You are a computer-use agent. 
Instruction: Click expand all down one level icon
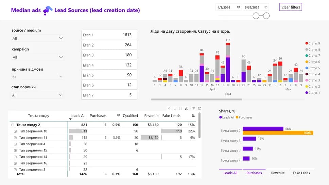pyautogui.click(x=186, y=109)
